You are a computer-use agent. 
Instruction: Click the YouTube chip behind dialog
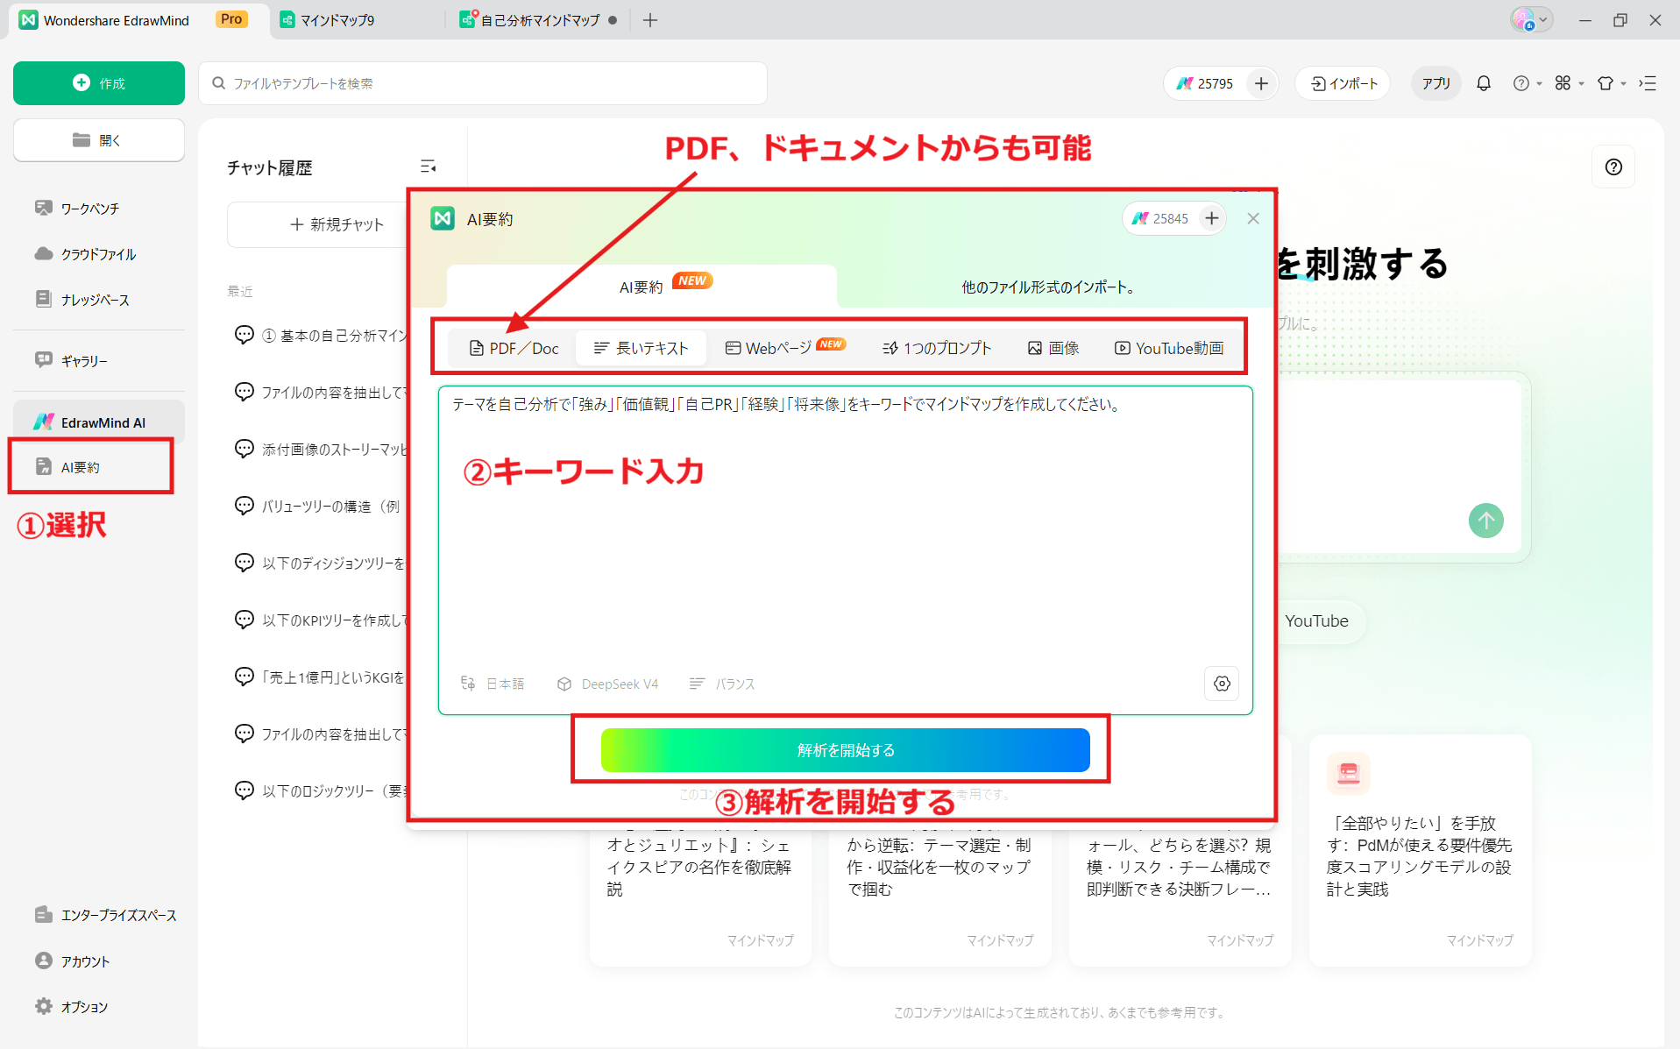point(1319,620)
